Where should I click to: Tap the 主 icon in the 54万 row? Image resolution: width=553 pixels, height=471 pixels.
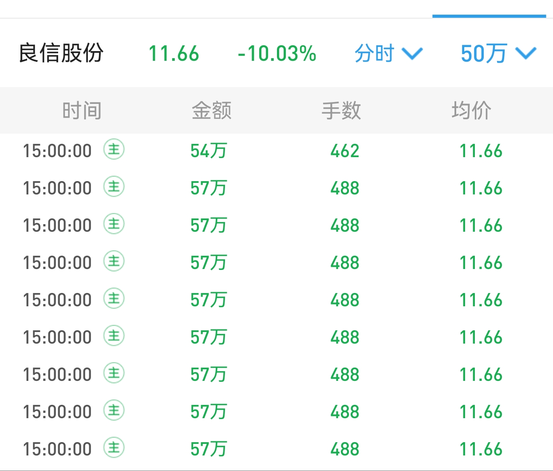pyautogui.click(x=114, y=149)
